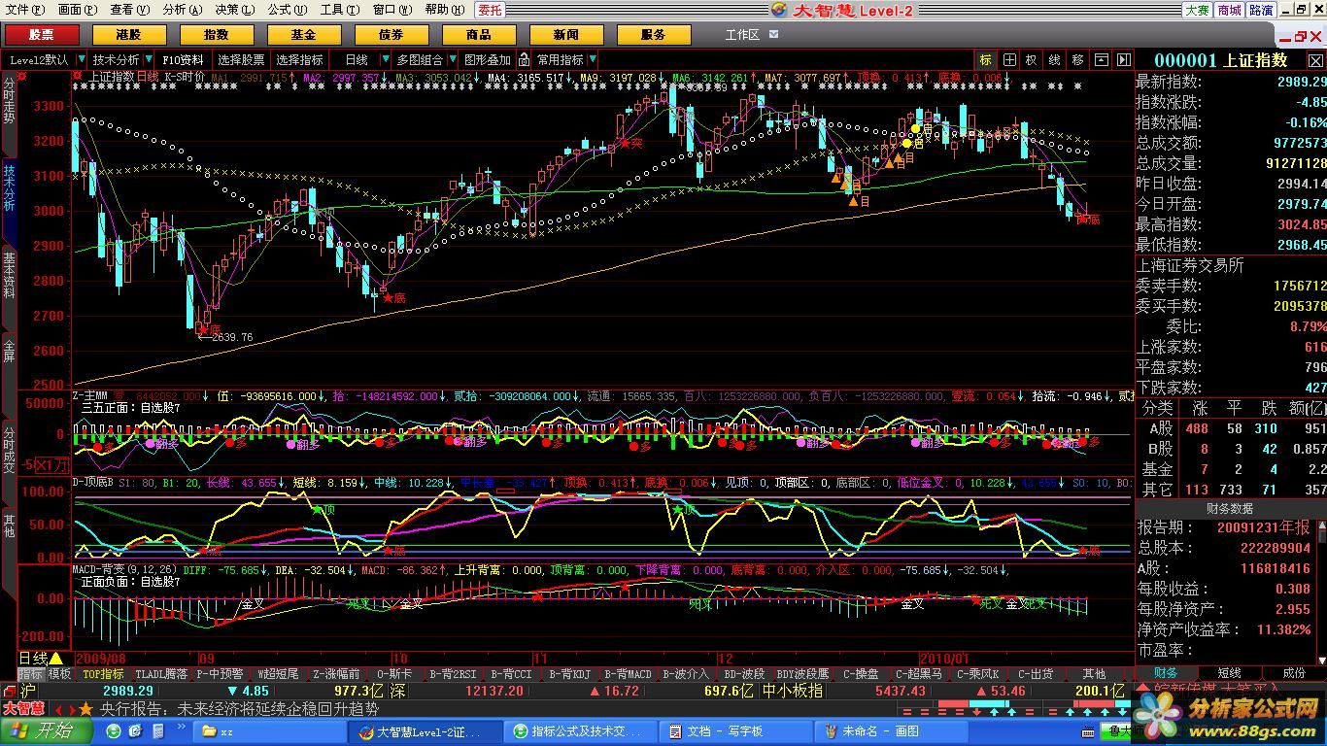Image resolution: width=1327 pixels, height=746 pixels.
Task: Close the 上证指数 quote side panel
Action: (1315, 60)
